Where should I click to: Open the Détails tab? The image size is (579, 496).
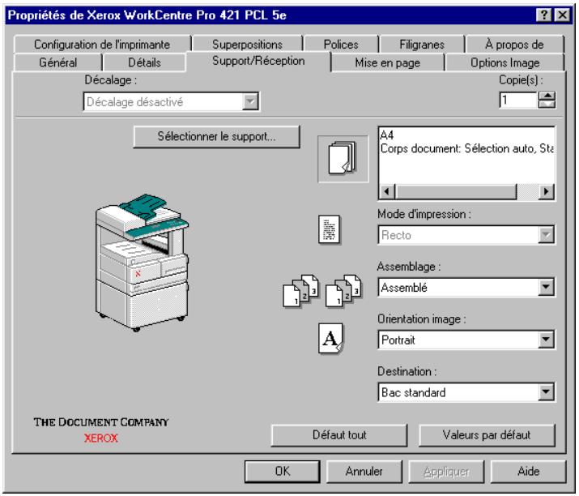click(144, 62)
